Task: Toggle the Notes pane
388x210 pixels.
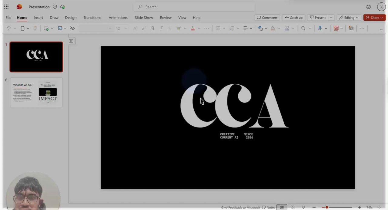Action: (269, 207)
